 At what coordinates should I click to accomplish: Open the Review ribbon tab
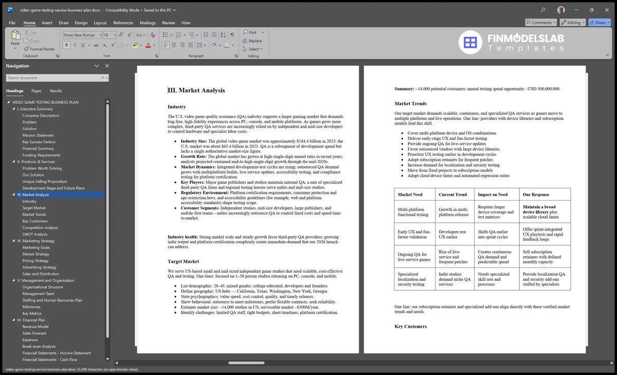(168, 23)
